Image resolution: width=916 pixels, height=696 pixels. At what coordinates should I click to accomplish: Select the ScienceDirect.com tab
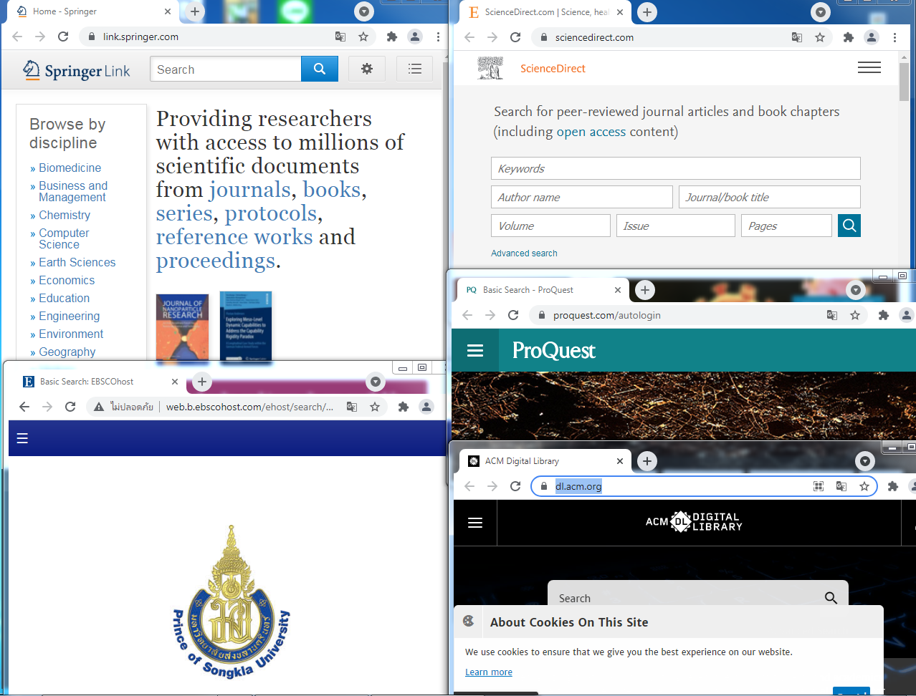coord(545,12)
